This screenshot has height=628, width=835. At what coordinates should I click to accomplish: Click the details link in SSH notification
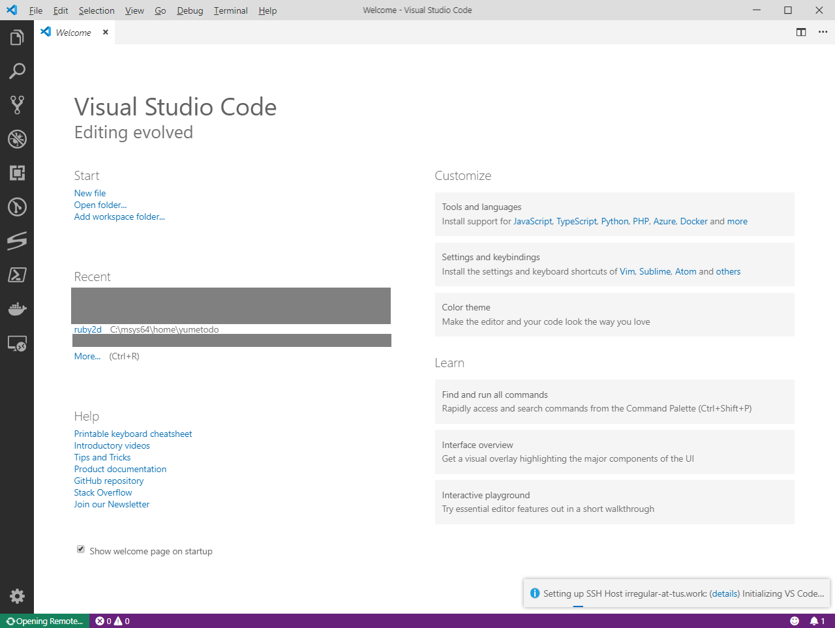(725, 593)
